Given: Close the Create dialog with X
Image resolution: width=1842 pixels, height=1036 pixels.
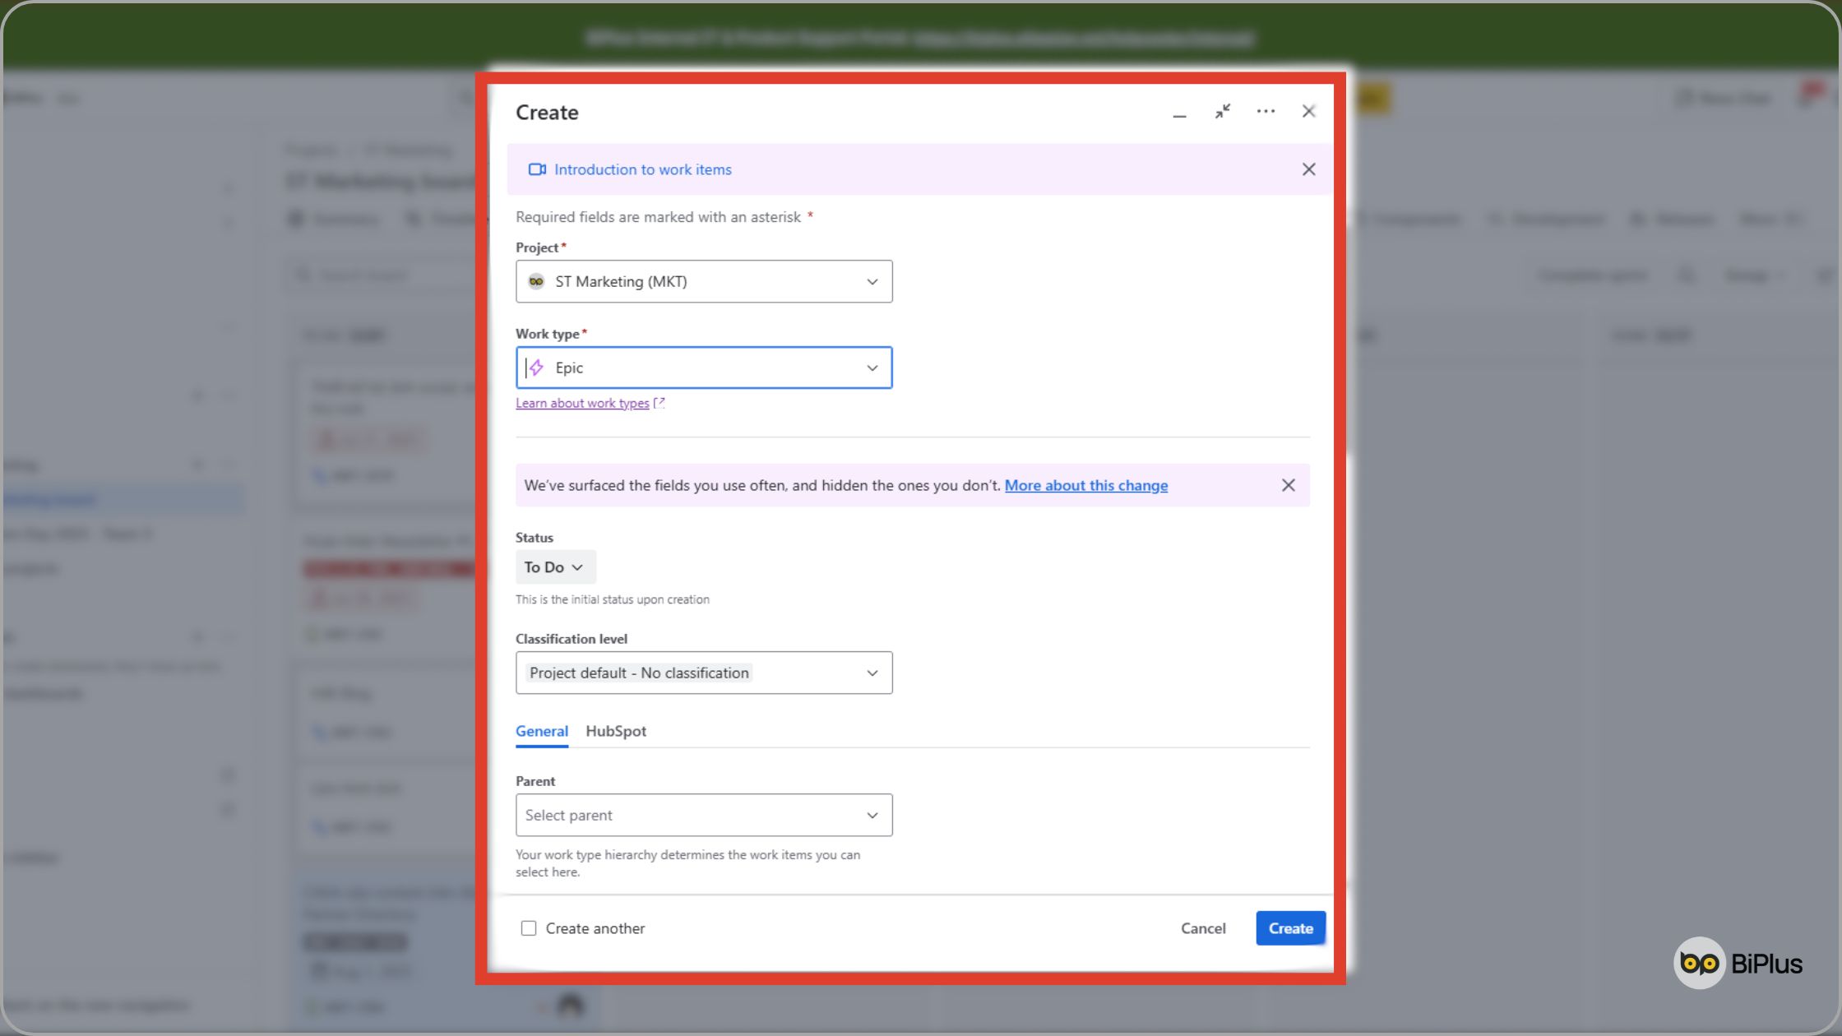Looking at the screenshot, I should (x=1309, y=111).
